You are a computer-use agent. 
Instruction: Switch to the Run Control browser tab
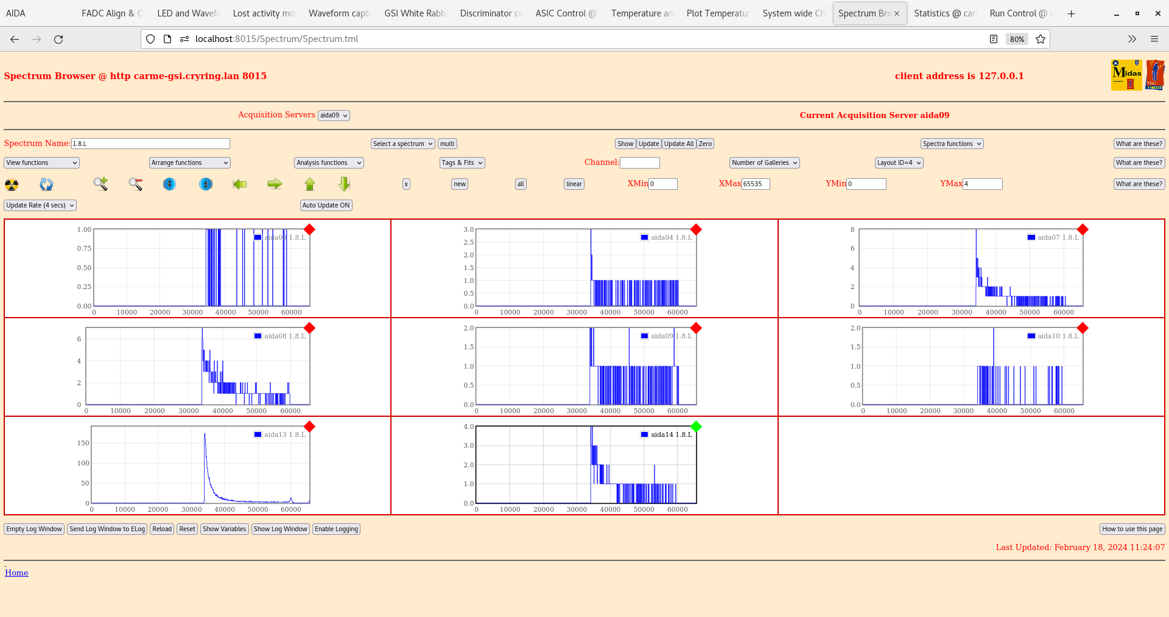pyautogui.click(x=1017, y=13)
